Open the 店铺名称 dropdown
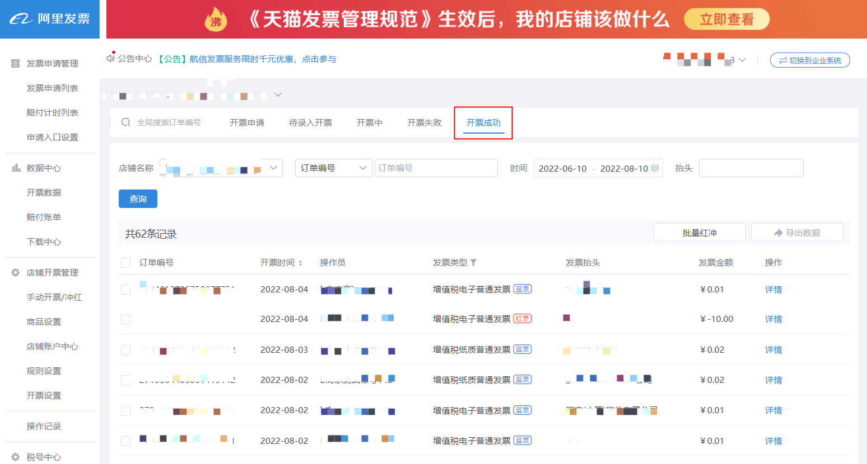This screenshot has height=464, width=867. [221, 168]
